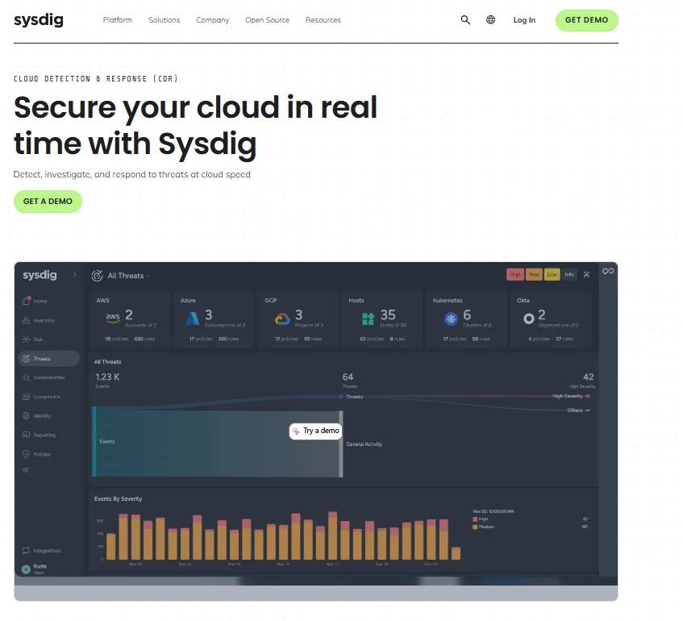This screenshot has width=683, height=621.
Task: Click the 42 High Severity value
Action: [x=589, y=377]
